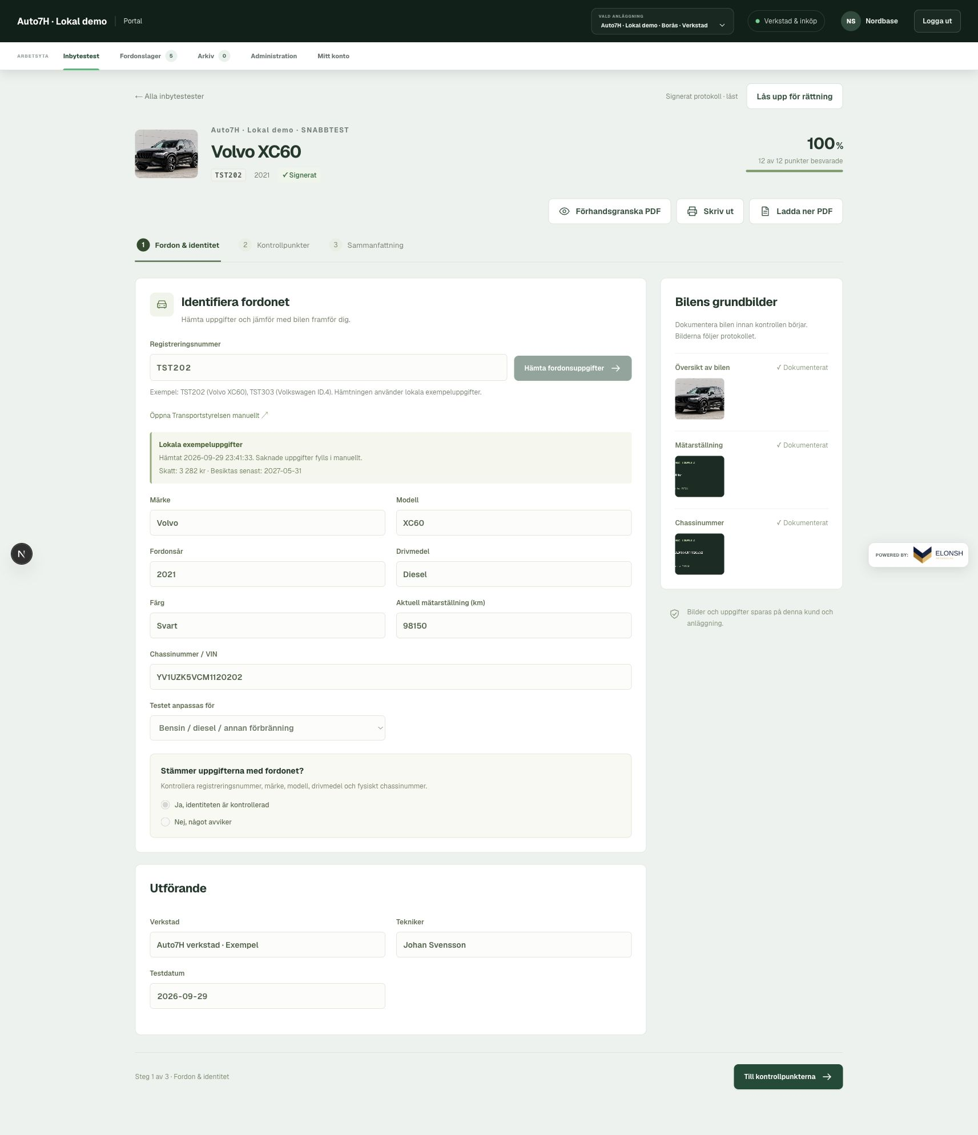Open the Mätarställning photo thumbnail

click(699, 476)
